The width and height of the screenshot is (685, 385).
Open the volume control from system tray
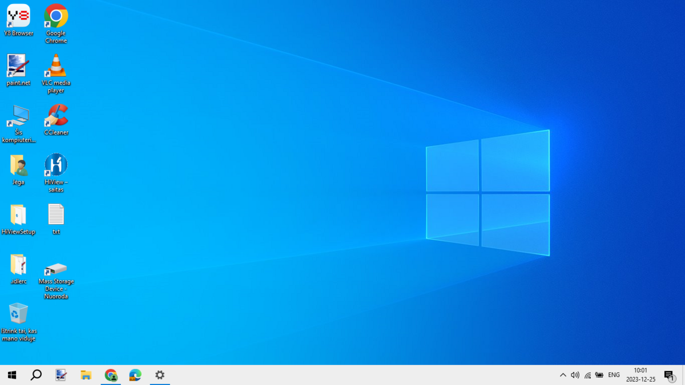[x=575, y=375]
